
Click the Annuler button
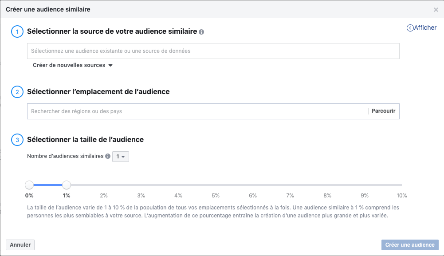pos(20,244)
